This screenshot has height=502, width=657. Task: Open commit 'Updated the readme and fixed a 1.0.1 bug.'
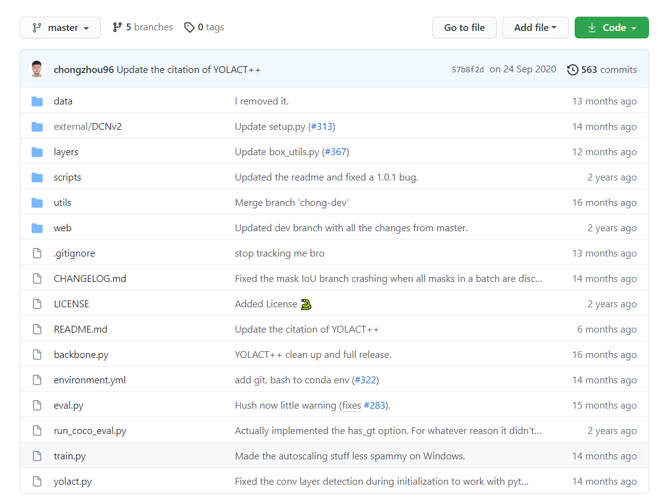pos(327,177)
